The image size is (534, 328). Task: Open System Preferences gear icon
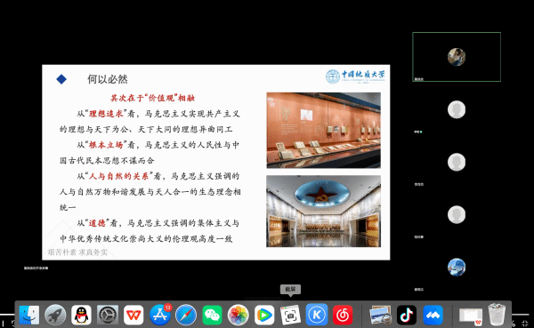(x=108, y=315)
